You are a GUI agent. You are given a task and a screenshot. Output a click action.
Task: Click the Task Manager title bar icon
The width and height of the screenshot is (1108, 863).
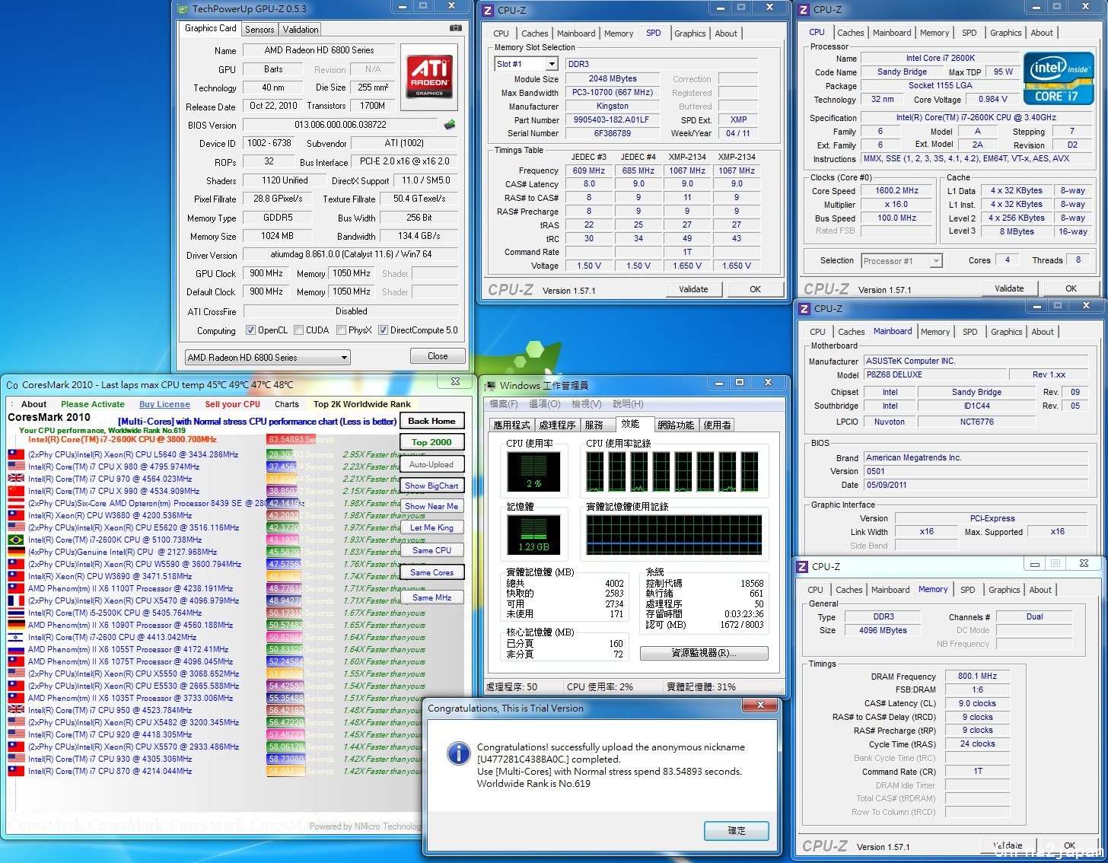click(x=491, y=385)
